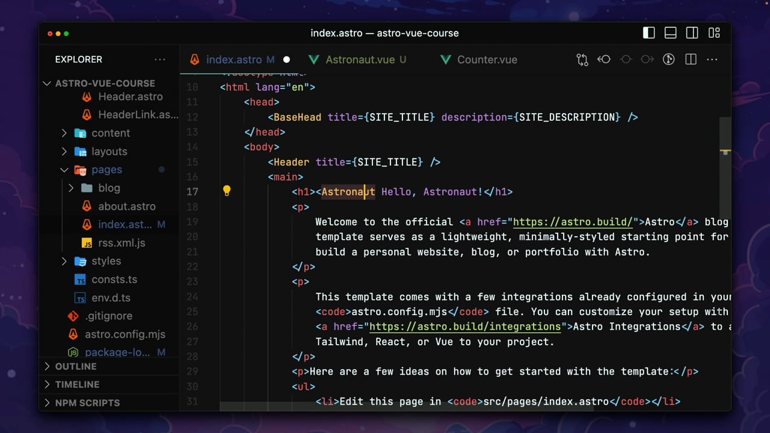Click the Astro icon beside about.astro
Screen dimensions: 770x433
87,206
